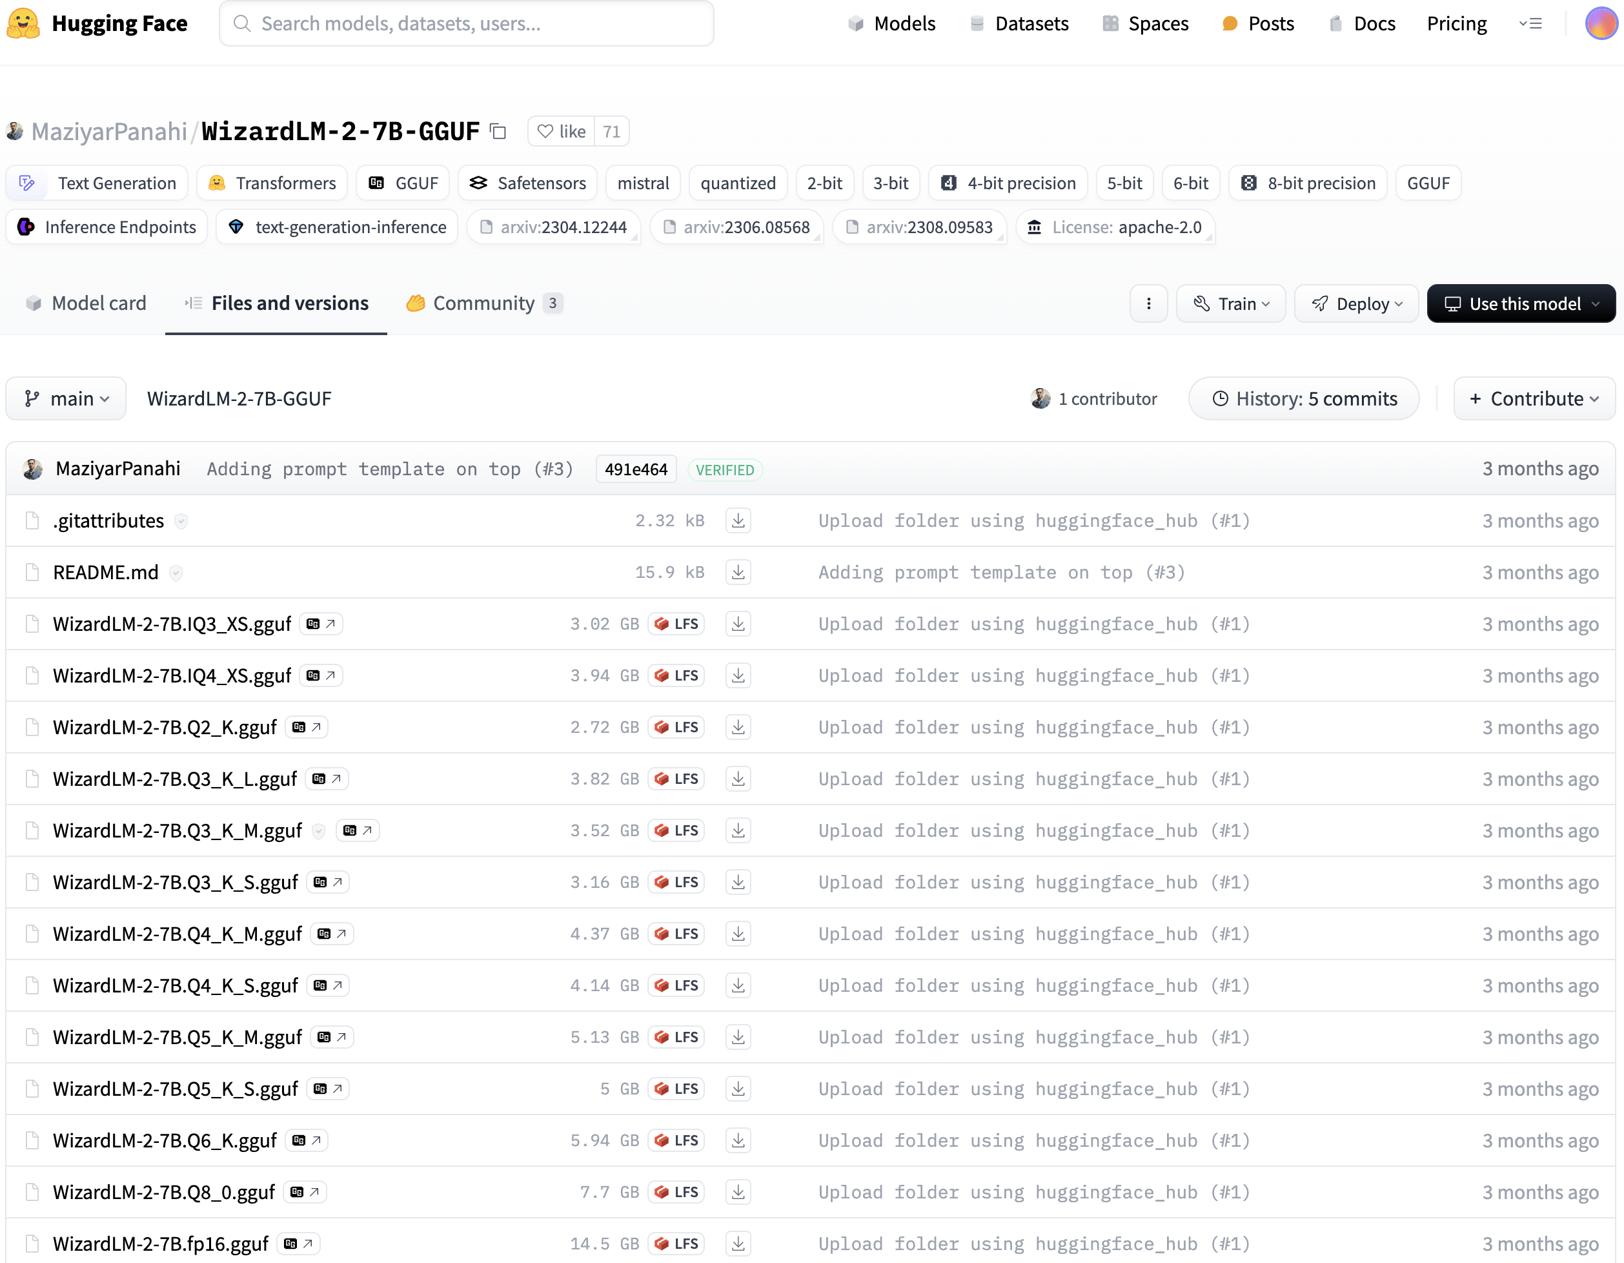Download the README.md file
The image size is (1624, 1263).
[x=738, y=572]
